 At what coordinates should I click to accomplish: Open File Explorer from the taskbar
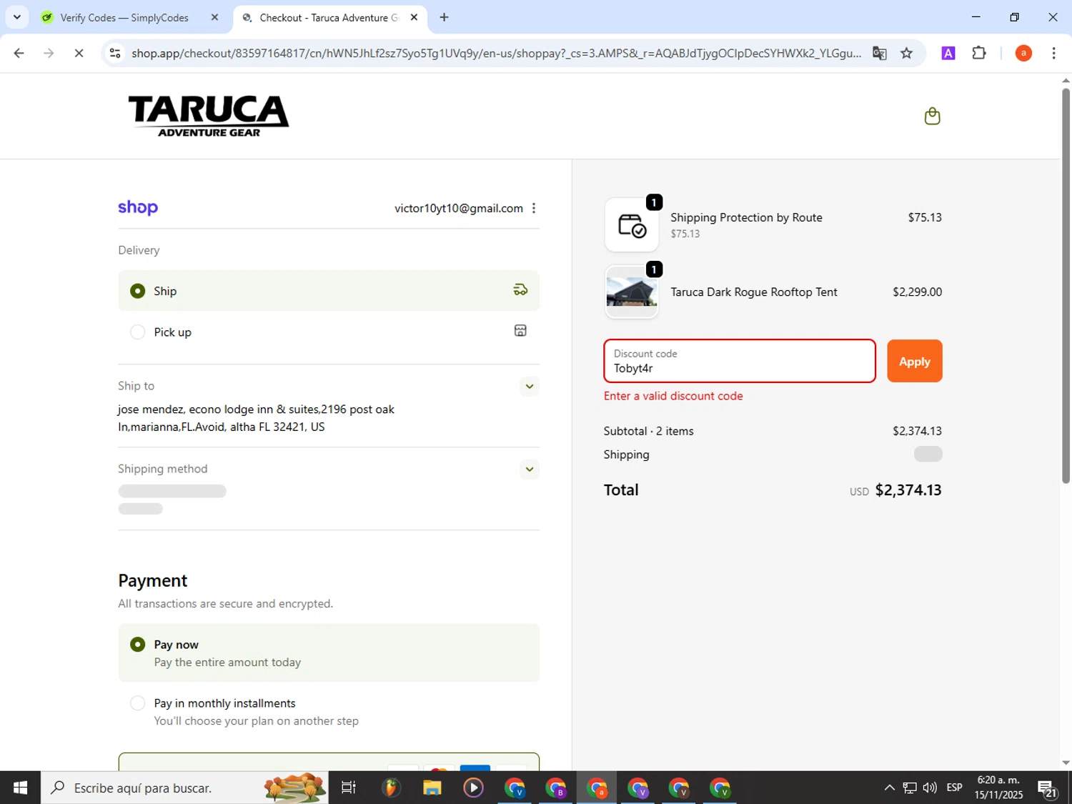point(432,788)
